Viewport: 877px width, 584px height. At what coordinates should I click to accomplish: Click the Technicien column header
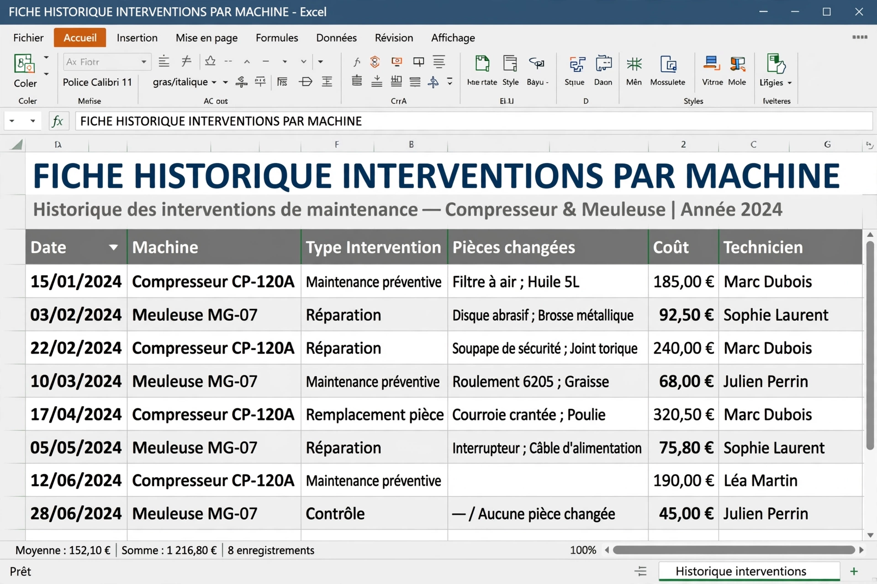pyautogui.click(x=791, y=247)
